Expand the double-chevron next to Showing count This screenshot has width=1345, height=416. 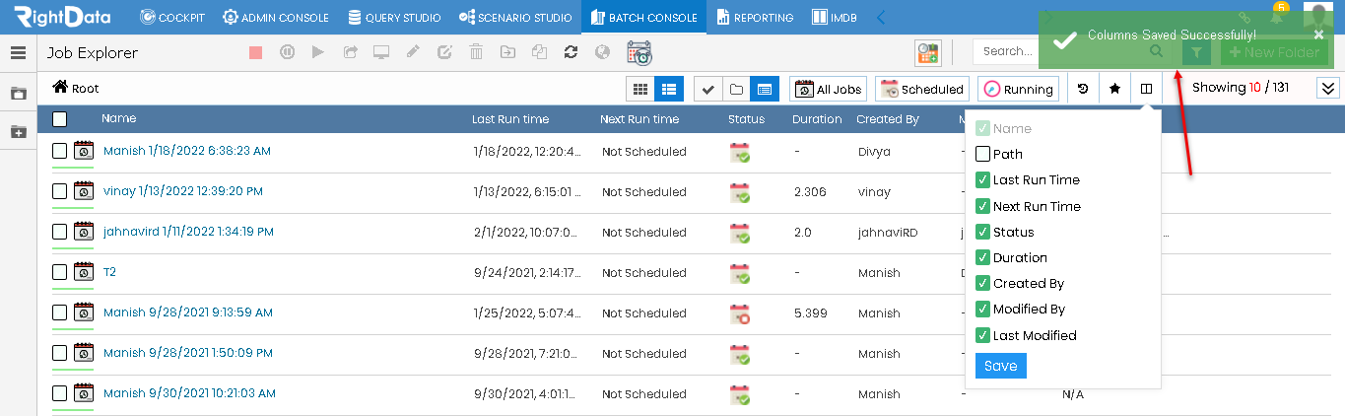(x=1328, y=88)
